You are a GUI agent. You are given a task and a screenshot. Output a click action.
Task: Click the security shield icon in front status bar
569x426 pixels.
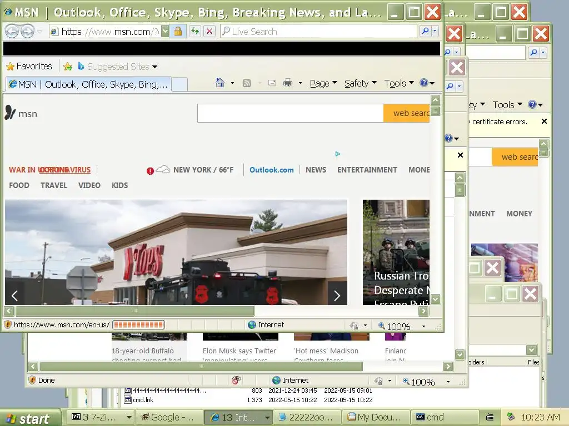pos(8,324)
